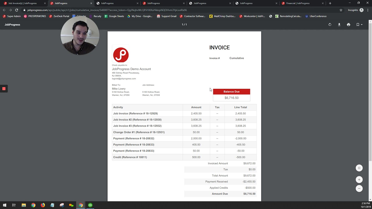
Task: Click the JobProgress logo on the invoice
Action: click(x=121, y=55)
